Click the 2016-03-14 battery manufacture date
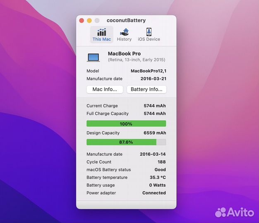 pos(153,154)
